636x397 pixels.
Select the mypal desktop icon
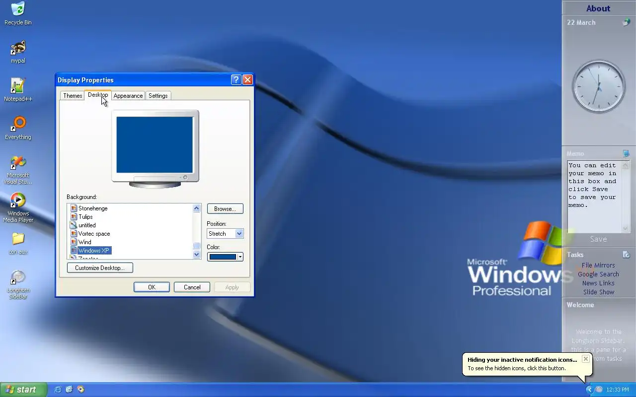18,52
